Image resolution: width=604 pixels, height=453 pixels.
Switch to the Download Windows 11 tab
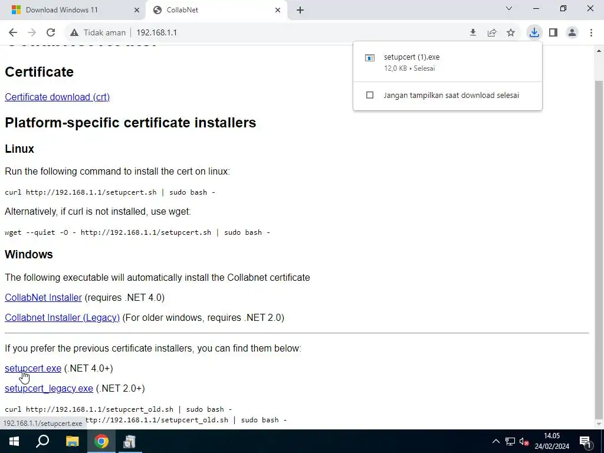[x=72, y=10]
